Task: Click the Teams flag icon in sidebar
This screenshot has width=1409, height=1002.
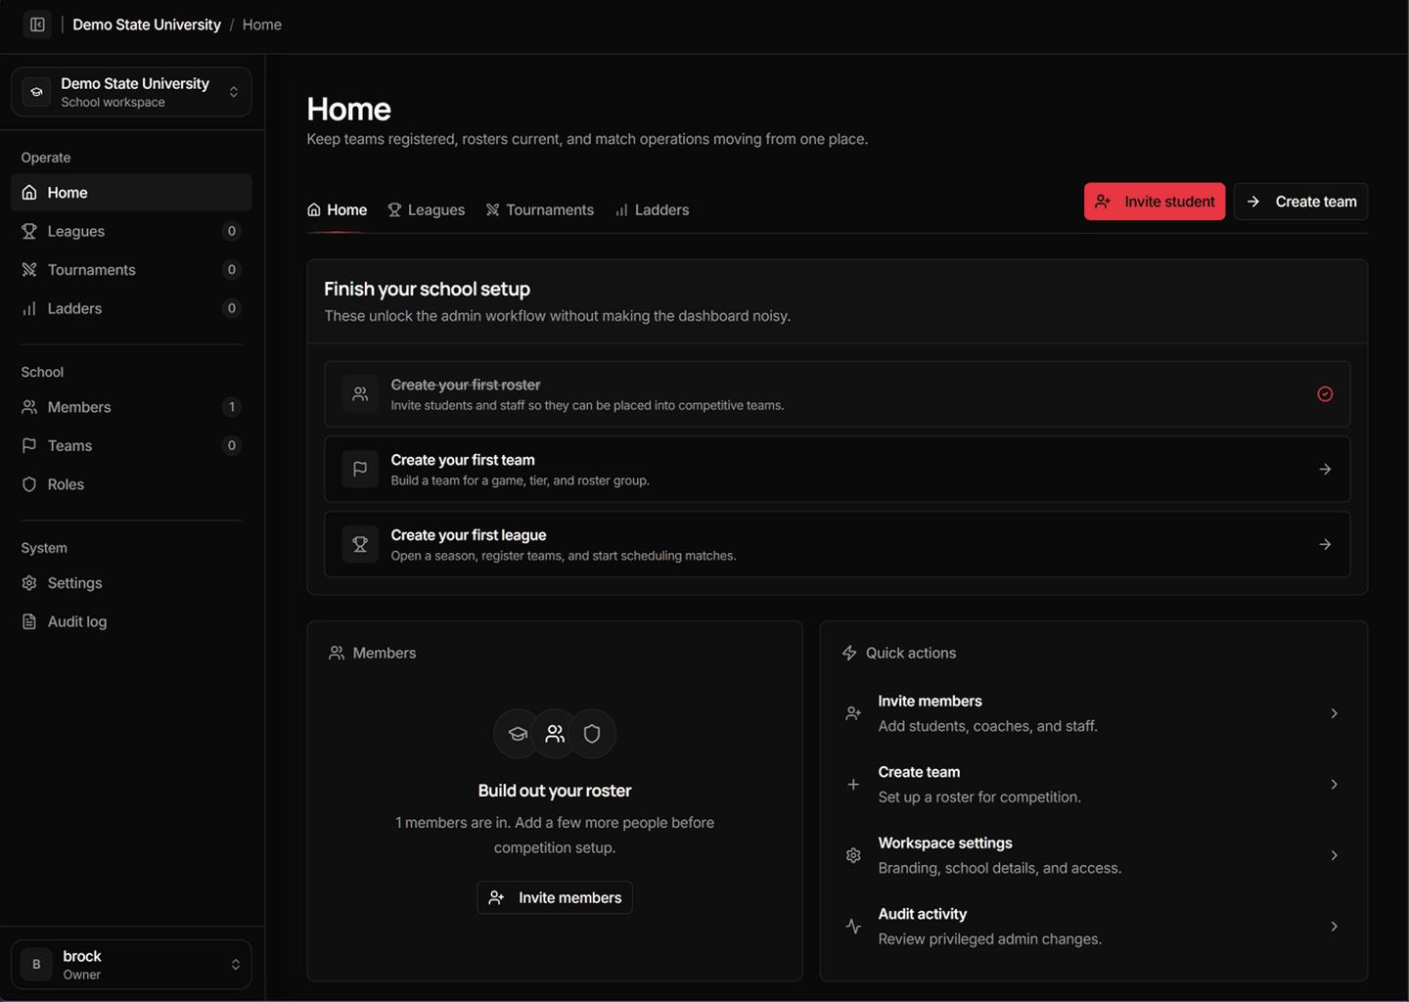Action: 29,445
